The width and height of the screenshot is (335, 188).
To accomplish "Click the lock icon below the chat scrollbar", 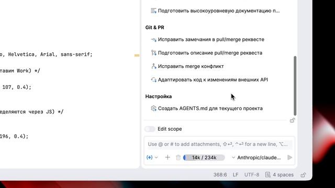I will [292, 121].
